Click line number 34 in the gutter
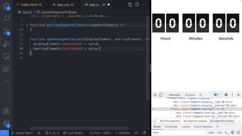Viewport: 242px width, 136px height. point(21,49)
